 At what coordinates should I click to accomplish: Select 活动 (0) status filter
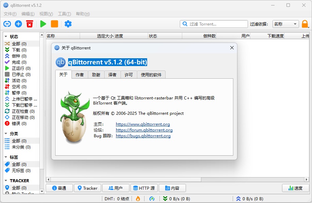tap(19, 81)
